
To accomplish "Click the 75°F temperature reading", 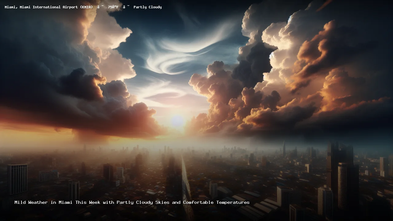I will [113, 7].
